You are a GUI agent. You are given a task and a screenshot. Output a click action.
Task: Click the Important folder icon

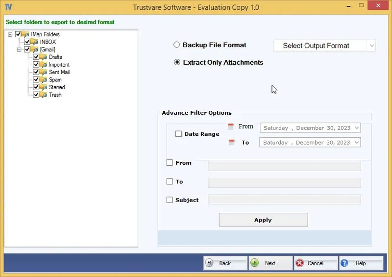pos(43,65)
